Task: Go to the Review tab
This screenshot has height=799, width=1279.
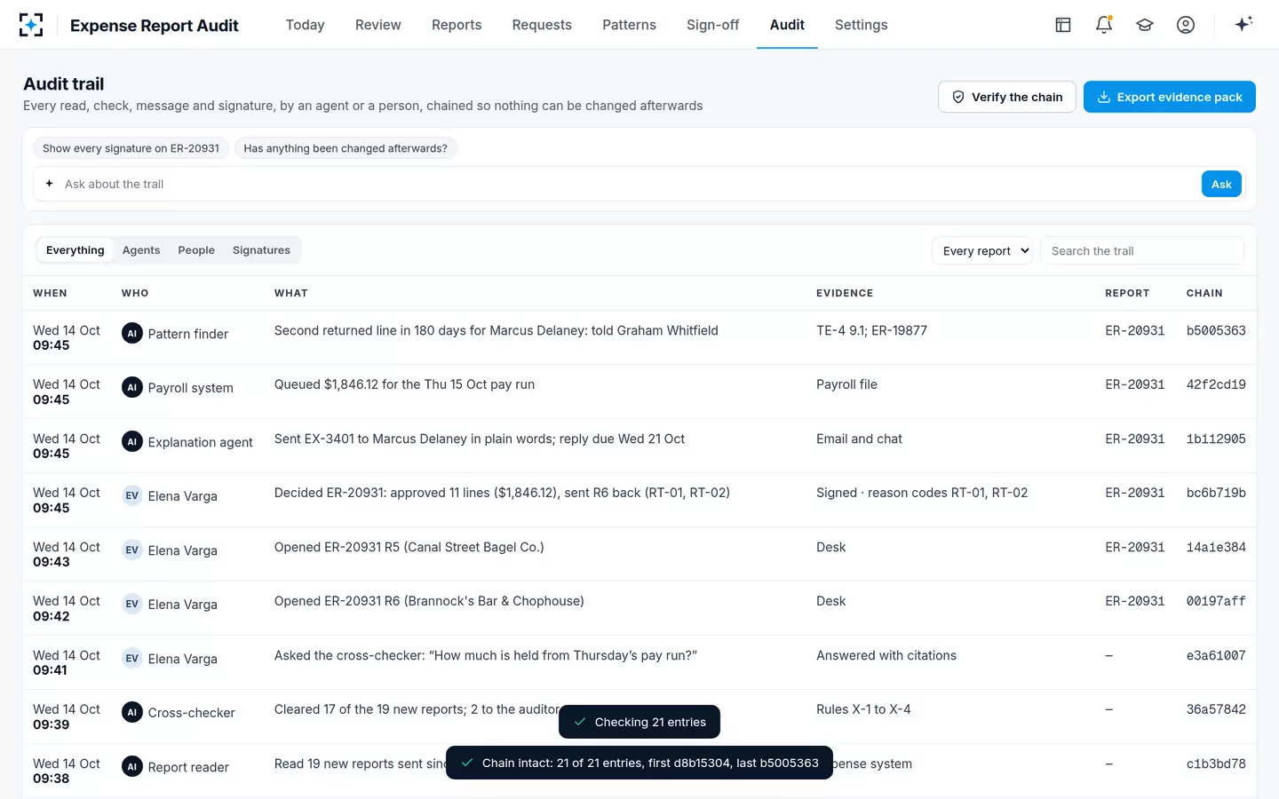Action: [x=378, y=25]
